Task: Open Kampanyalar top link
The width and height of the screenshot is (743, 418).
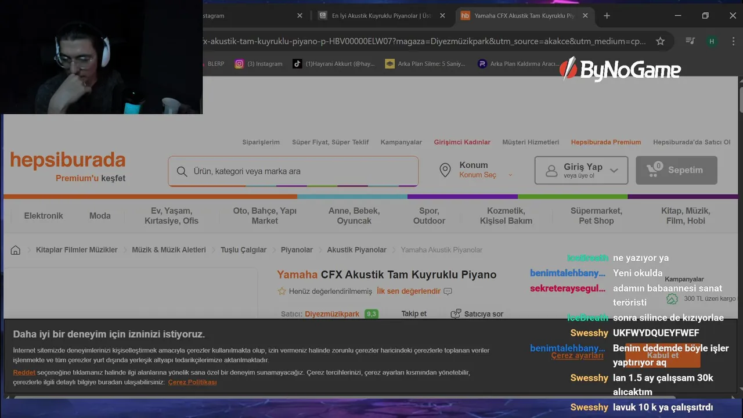Action: pos(401,142)
